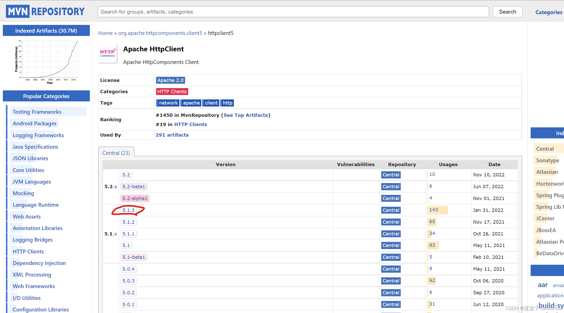Viewport: 564px width, 313px height.
Task: Open Web Frameworks category
Action: (x=34, y=286)
